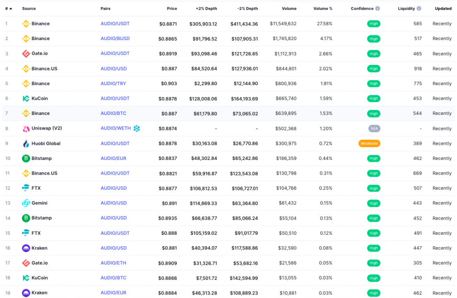Click the volume value $11,549,632
The width and height of the screenshot is (457, 298).
point(283,24)
